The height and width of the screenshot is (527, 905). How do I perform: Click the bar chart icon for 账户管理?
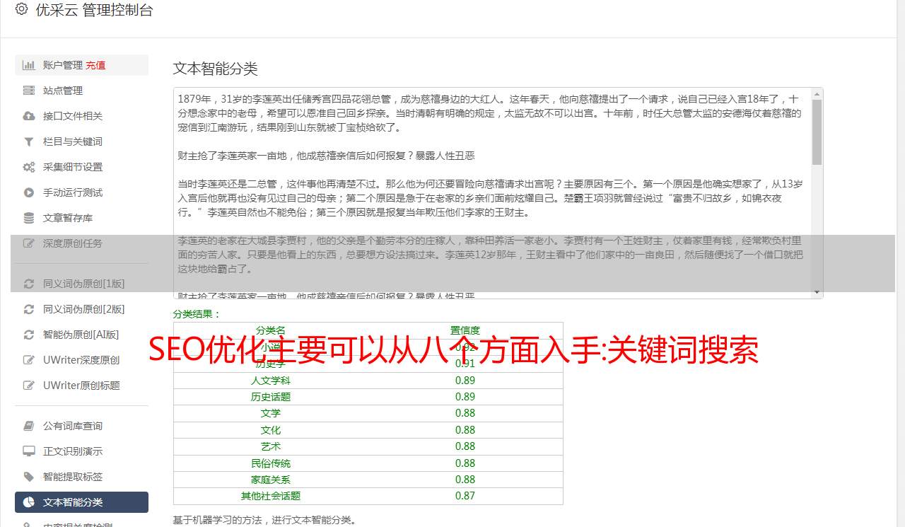29,65
